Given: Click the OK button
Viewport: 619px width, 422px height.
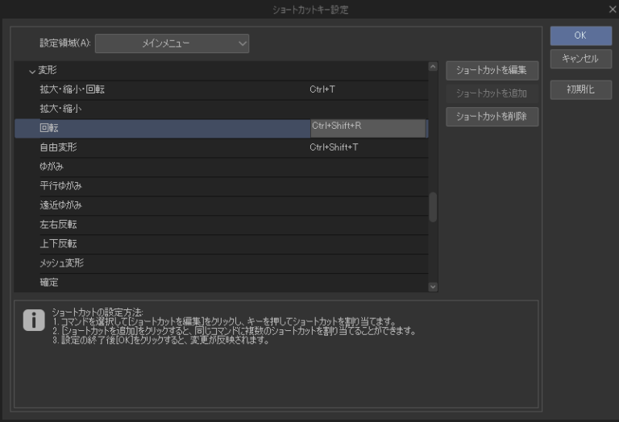Looking at the screenshot, I should pyautogui.click(x=580, y=35).
